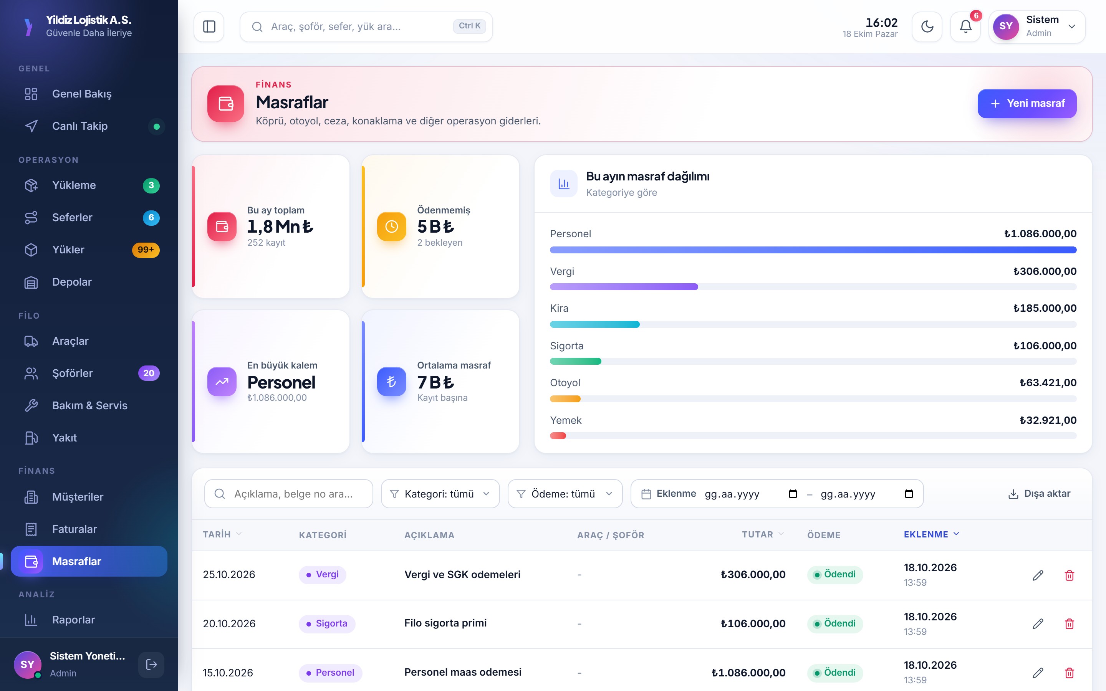Click the Araçlar truck icon
The height and width of the screenshot is (691, 1106).
coord(31,341)
